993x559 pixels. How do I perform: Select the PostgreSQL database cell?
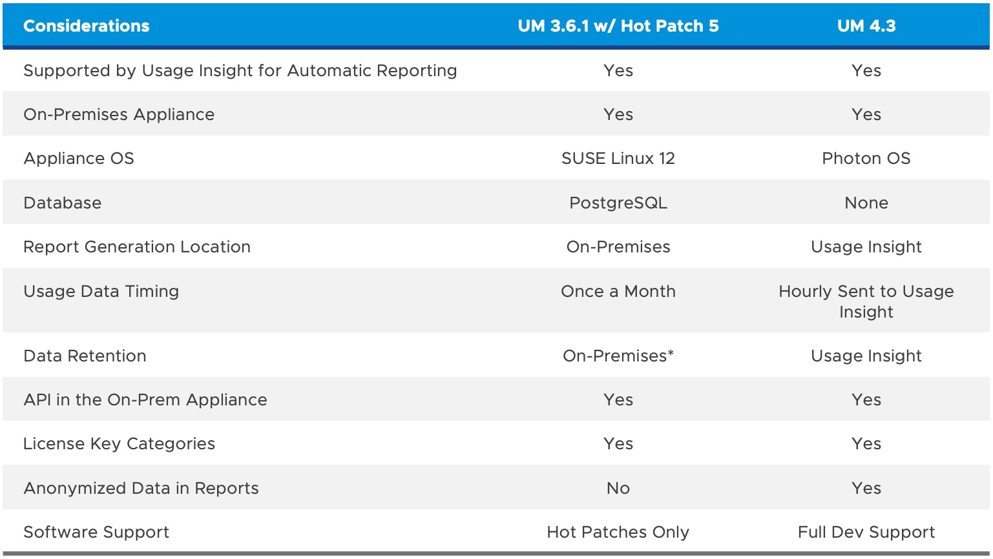coord(618,203)
